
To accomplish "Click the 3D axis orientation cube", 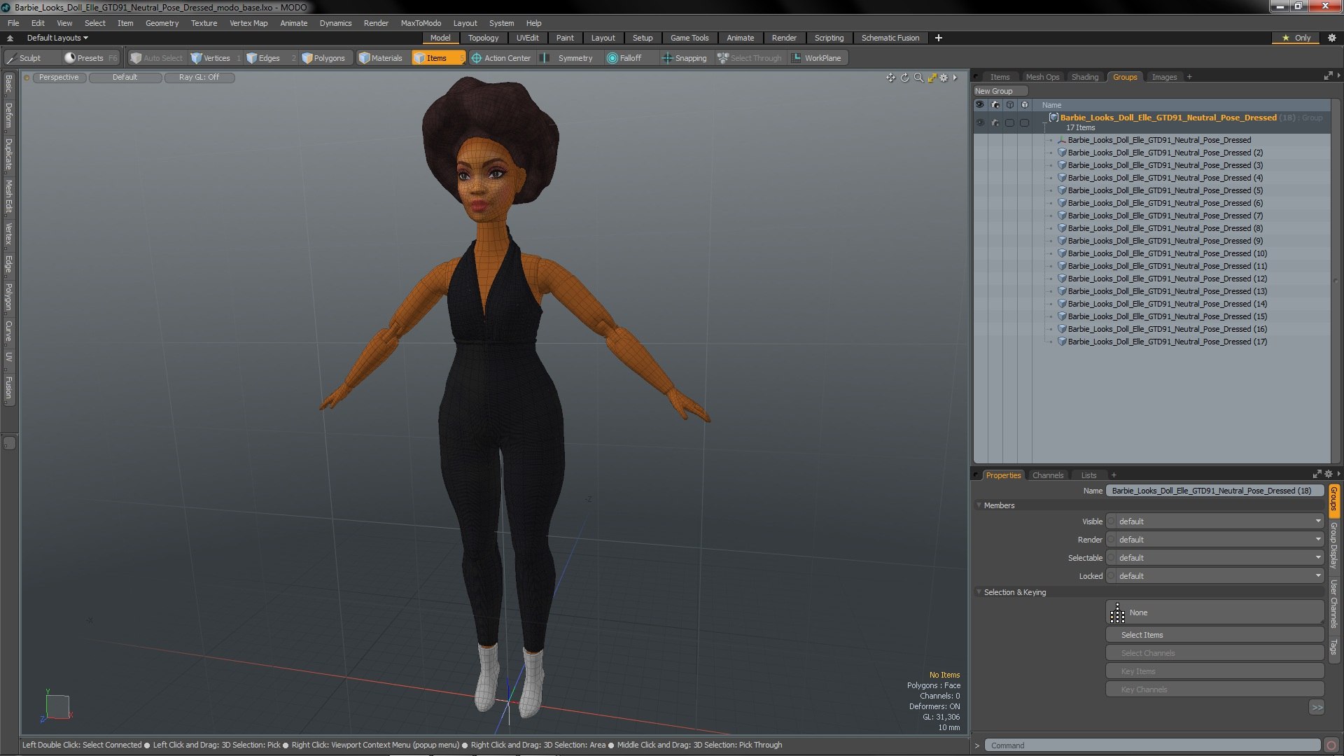I will [x=57, y=706].
